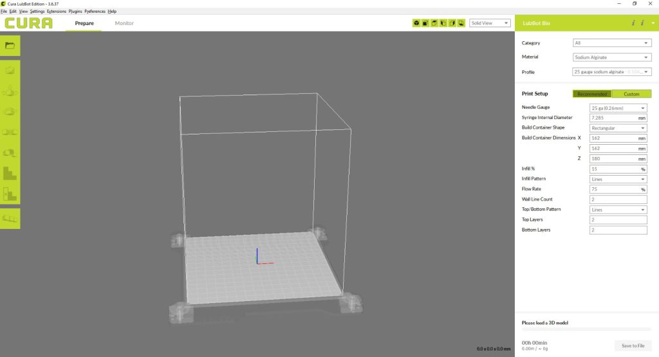Click the Save to File button

pos(633,345)
